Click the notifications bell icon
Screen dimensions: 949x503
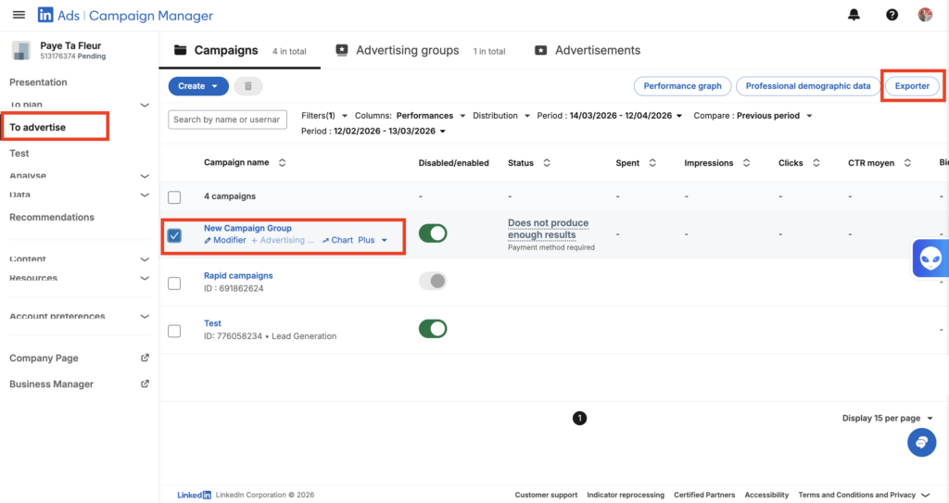coord(854,15)
